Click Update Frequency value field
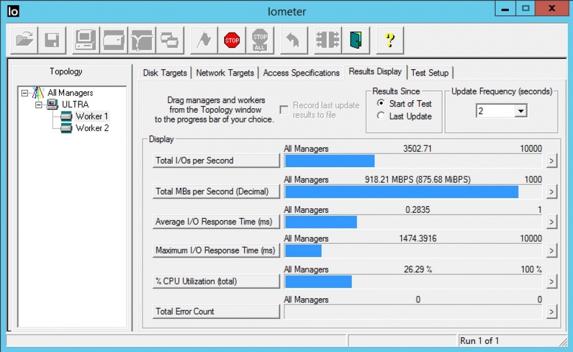 pos(496,110)
